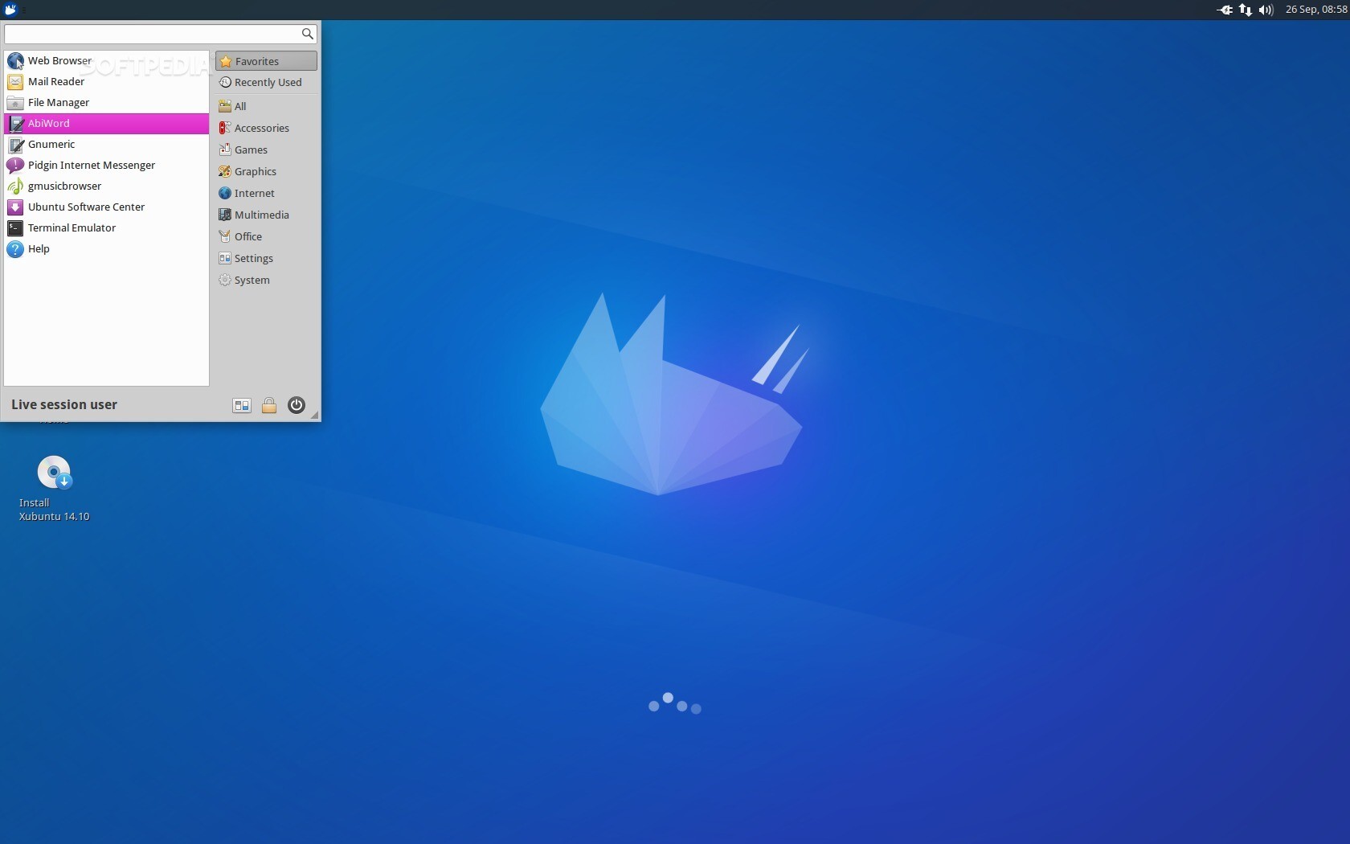Open the Gnumeric spreadsheet application
Screen dimensions: 1350x844
click(x=51, y=144)
